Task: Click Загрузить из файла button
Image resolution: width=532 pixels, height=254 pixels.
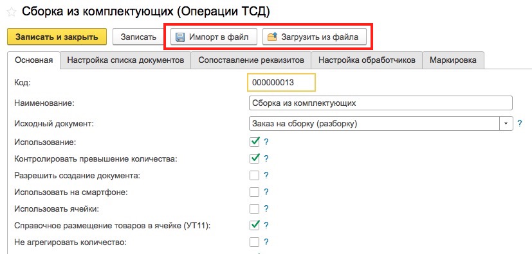Action: click(x=315, y=37)
